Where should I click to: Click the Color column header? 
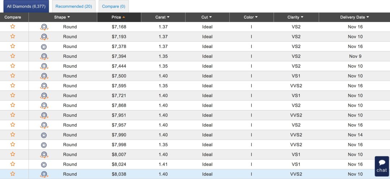(x=251, y=17)
